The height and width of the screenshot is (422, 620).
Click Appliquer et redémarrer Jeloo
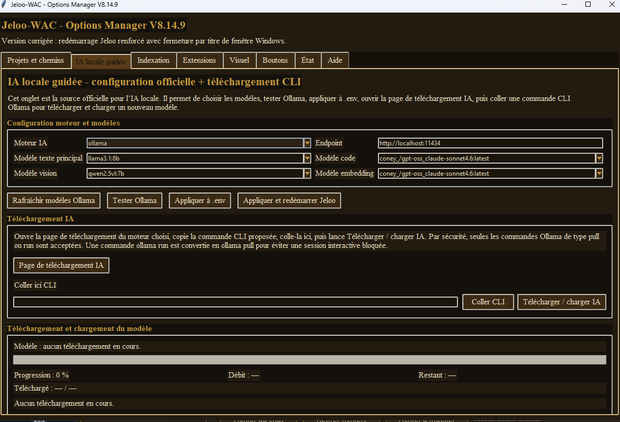coord(289,200)
